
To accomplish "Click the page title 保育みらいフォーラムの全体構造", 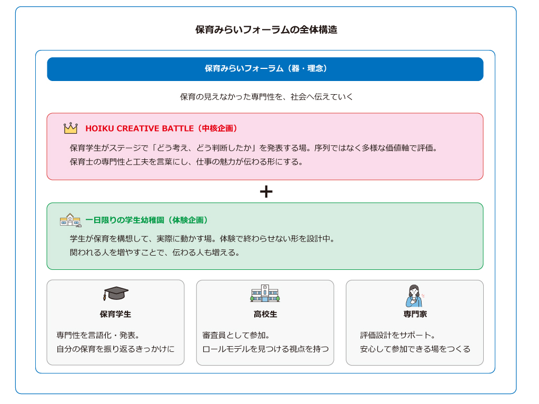I will coord(266,30).
